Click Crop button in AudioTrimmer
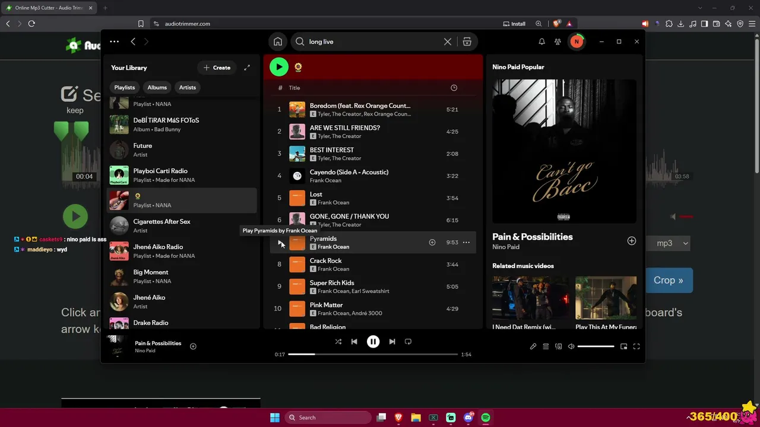The width and height of the screenshot is (760, 427). coord(669,281)
